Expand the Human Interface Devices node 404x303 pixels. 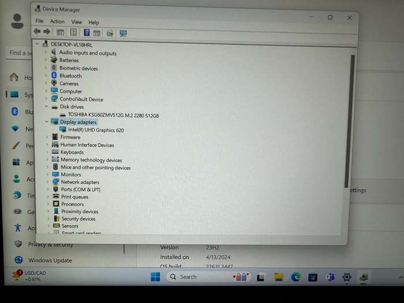[47, 144]
